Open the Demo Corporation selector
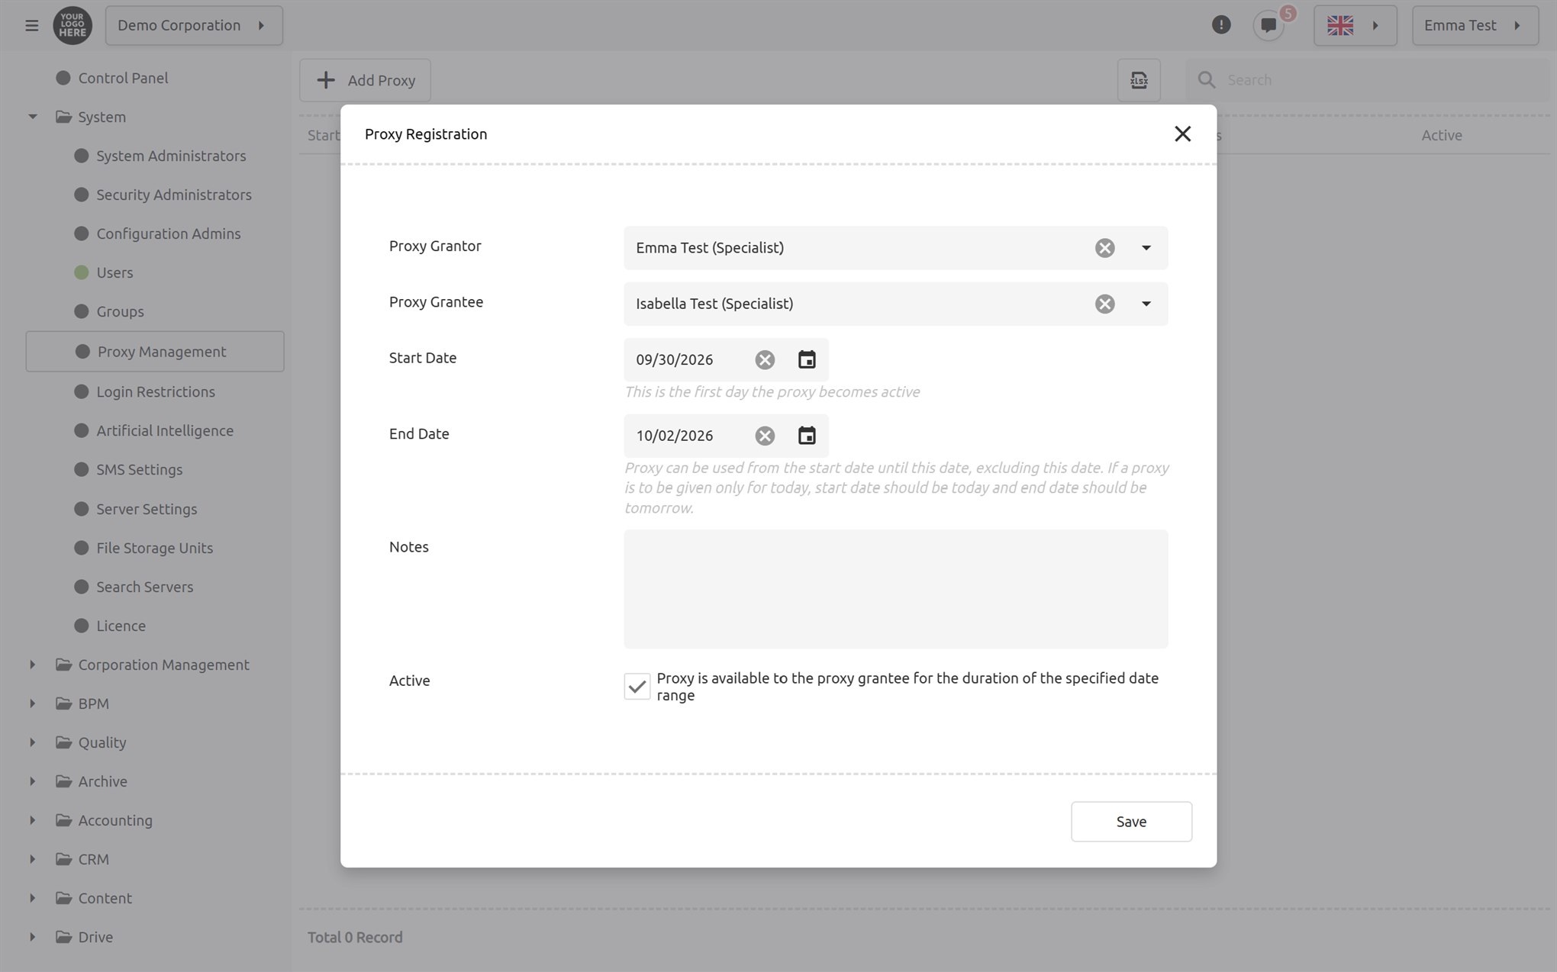This screenshot has height=972, width=1557. 194,25
